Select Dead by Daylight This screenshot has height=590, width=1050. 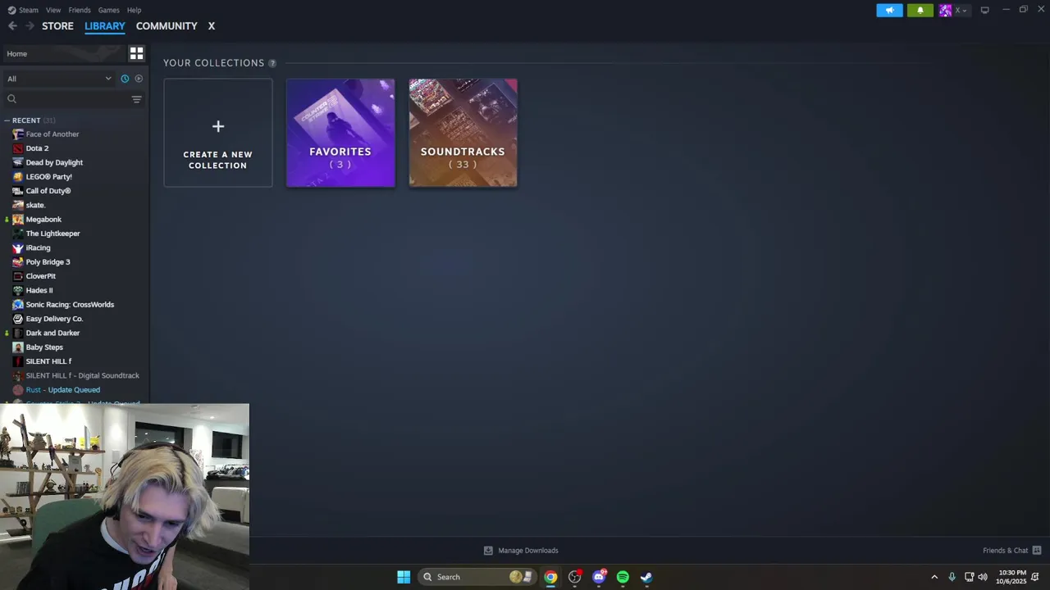54,162
